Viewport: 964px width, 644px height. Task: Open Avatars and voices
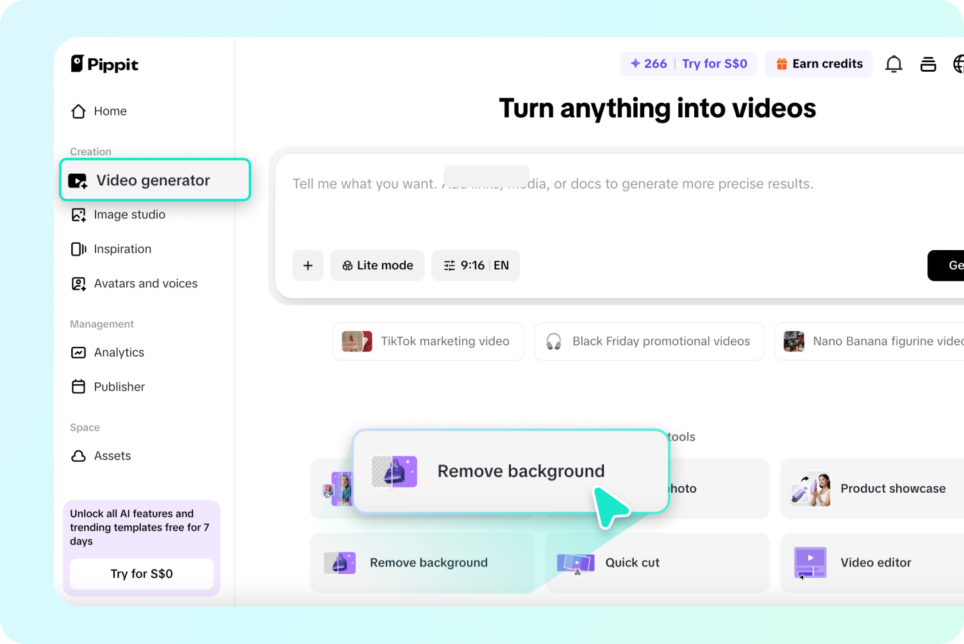coord(145,283)
